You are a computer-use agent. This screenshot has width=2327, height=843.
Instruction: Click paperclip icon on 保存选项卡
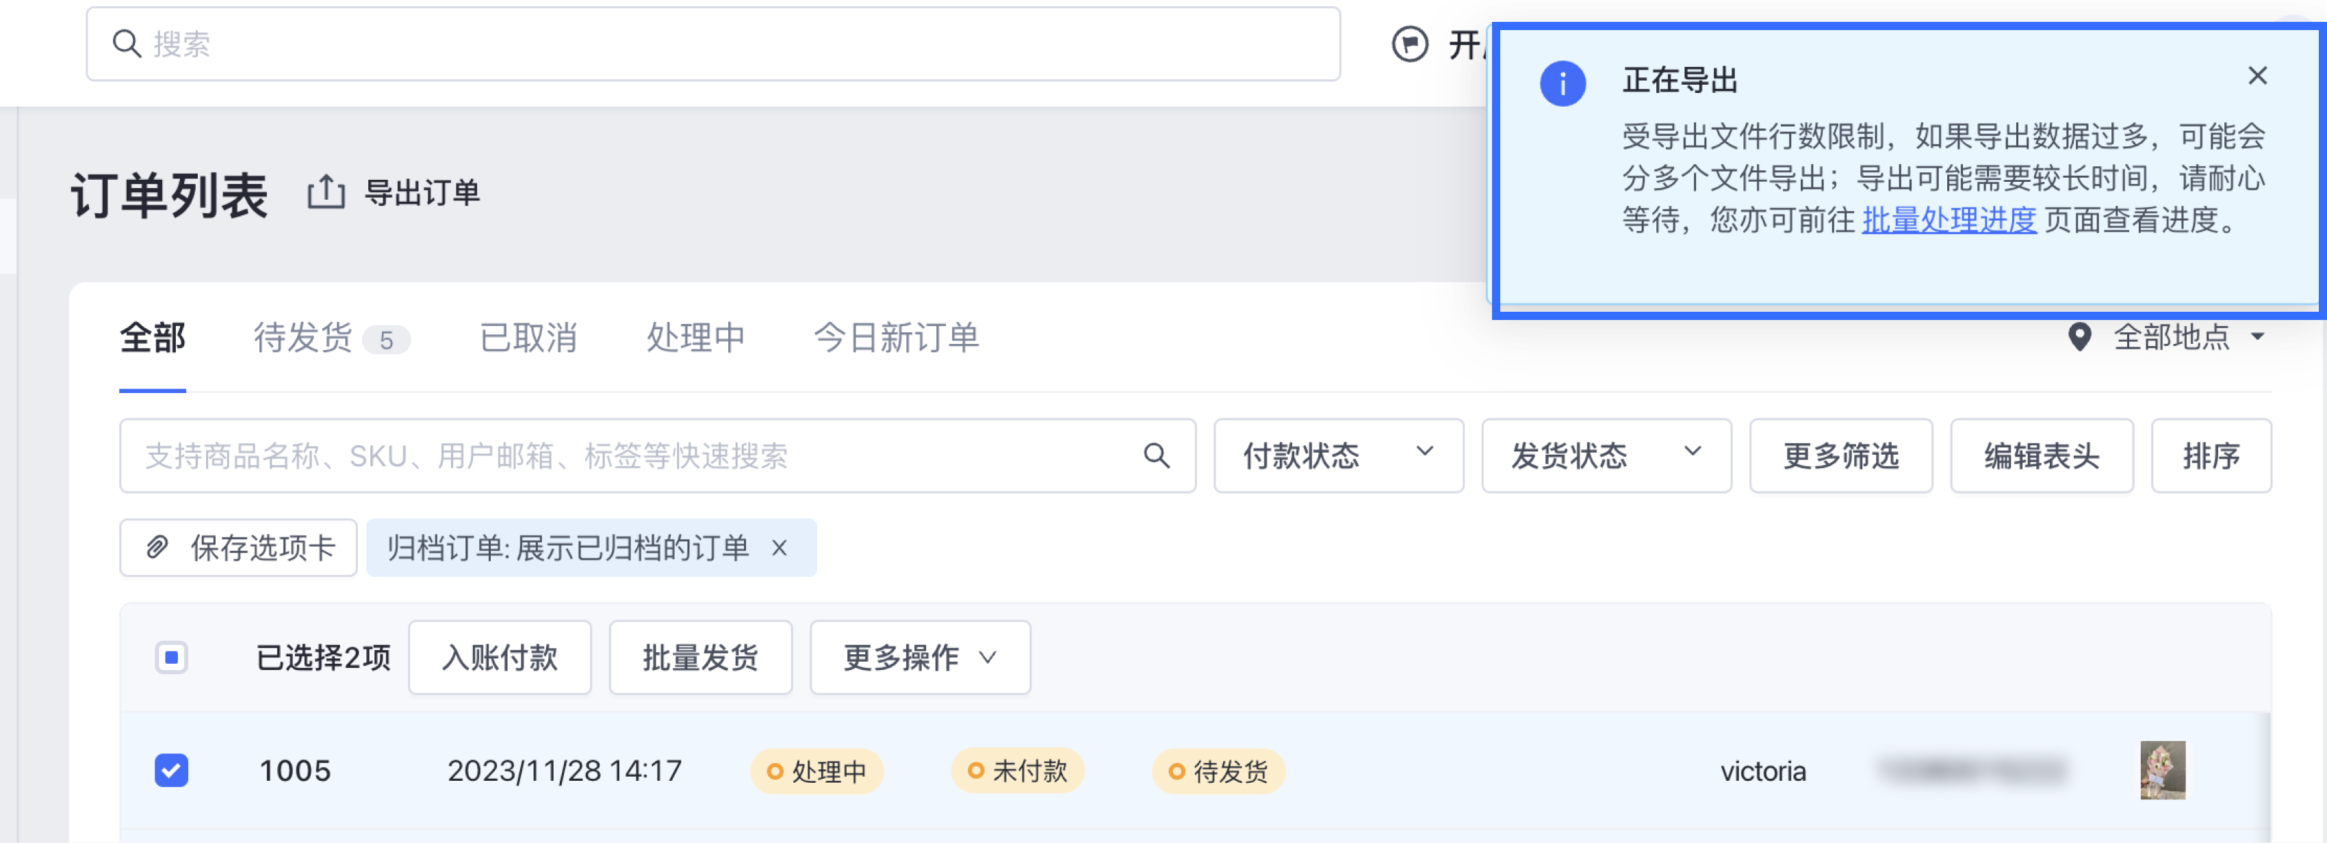click(x=157, y=548)
